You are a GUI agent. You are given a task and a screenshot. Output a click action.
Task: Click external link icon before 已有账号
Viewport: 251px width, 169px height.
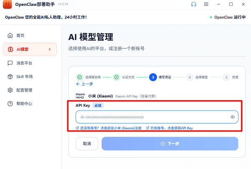[148, 128]
